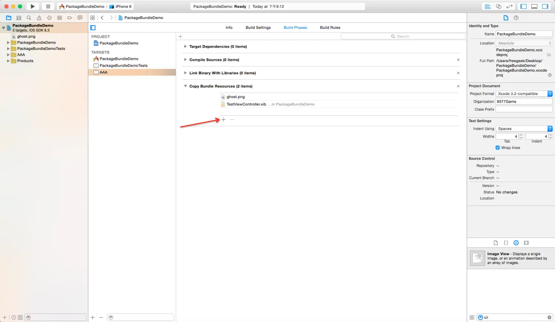Viewport: 555px width, 322px height.
Task: Switch library to icon grid view
Action: click(x=472, y=318)
